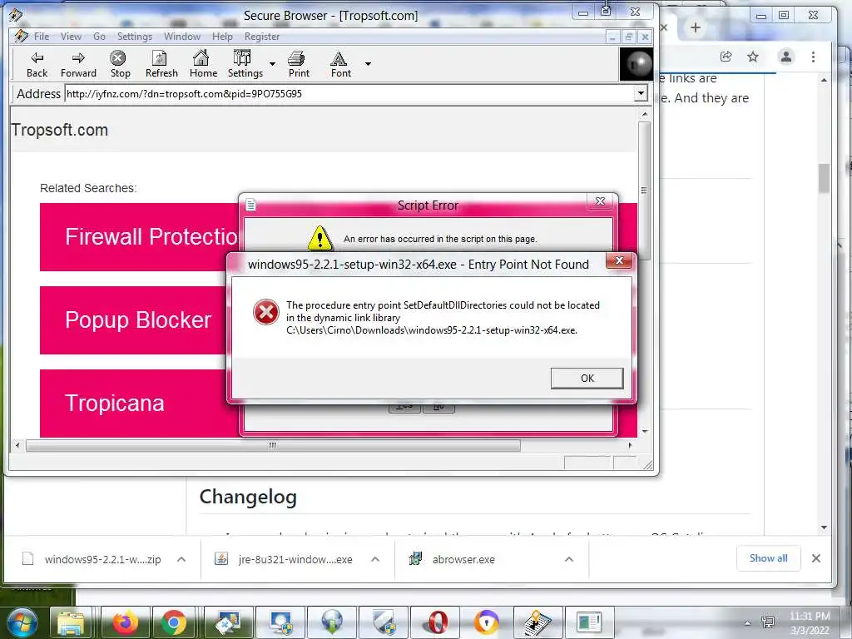Expand the Settings toolbar dropdown arrow
The height and width of the screenshot is (639, 852).
click(x=272, y=63)
